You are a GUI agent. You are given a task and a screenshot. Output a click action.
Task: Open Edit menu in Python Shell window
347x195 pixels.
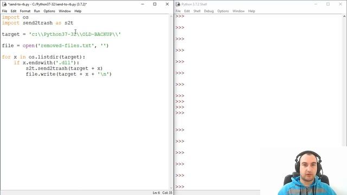click(x=187, y=11)
